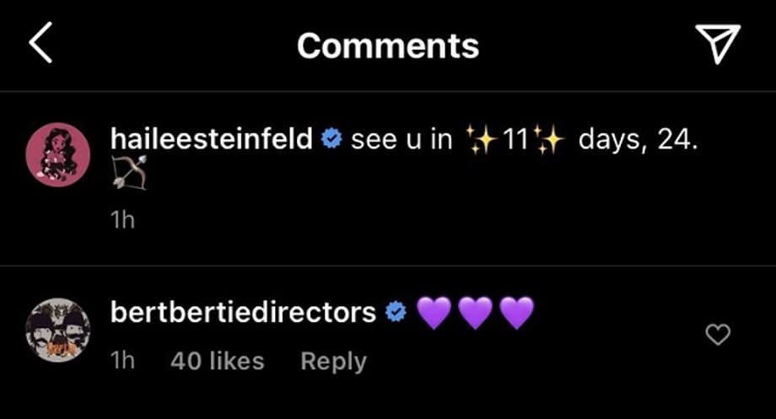
Task: Tap the last purple heart emoji
Action: [x=516, y=314]
